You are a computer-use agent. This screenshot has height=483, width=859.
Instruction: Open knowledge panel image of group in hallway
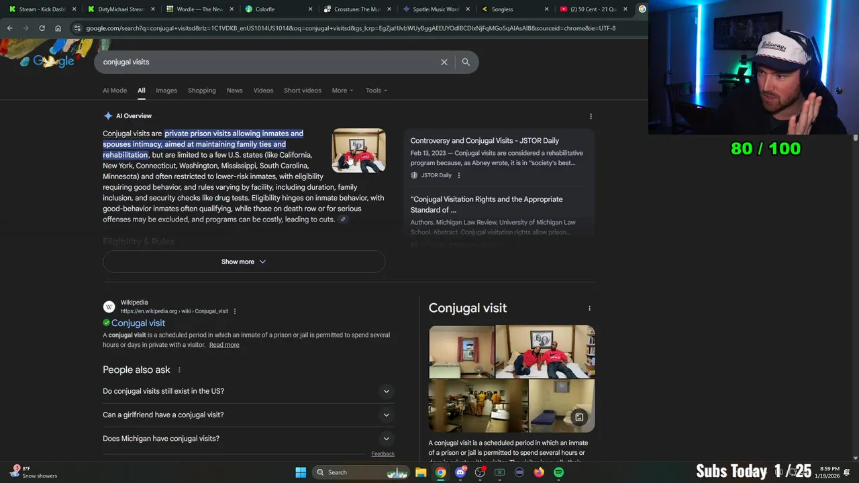click(478, 407)
